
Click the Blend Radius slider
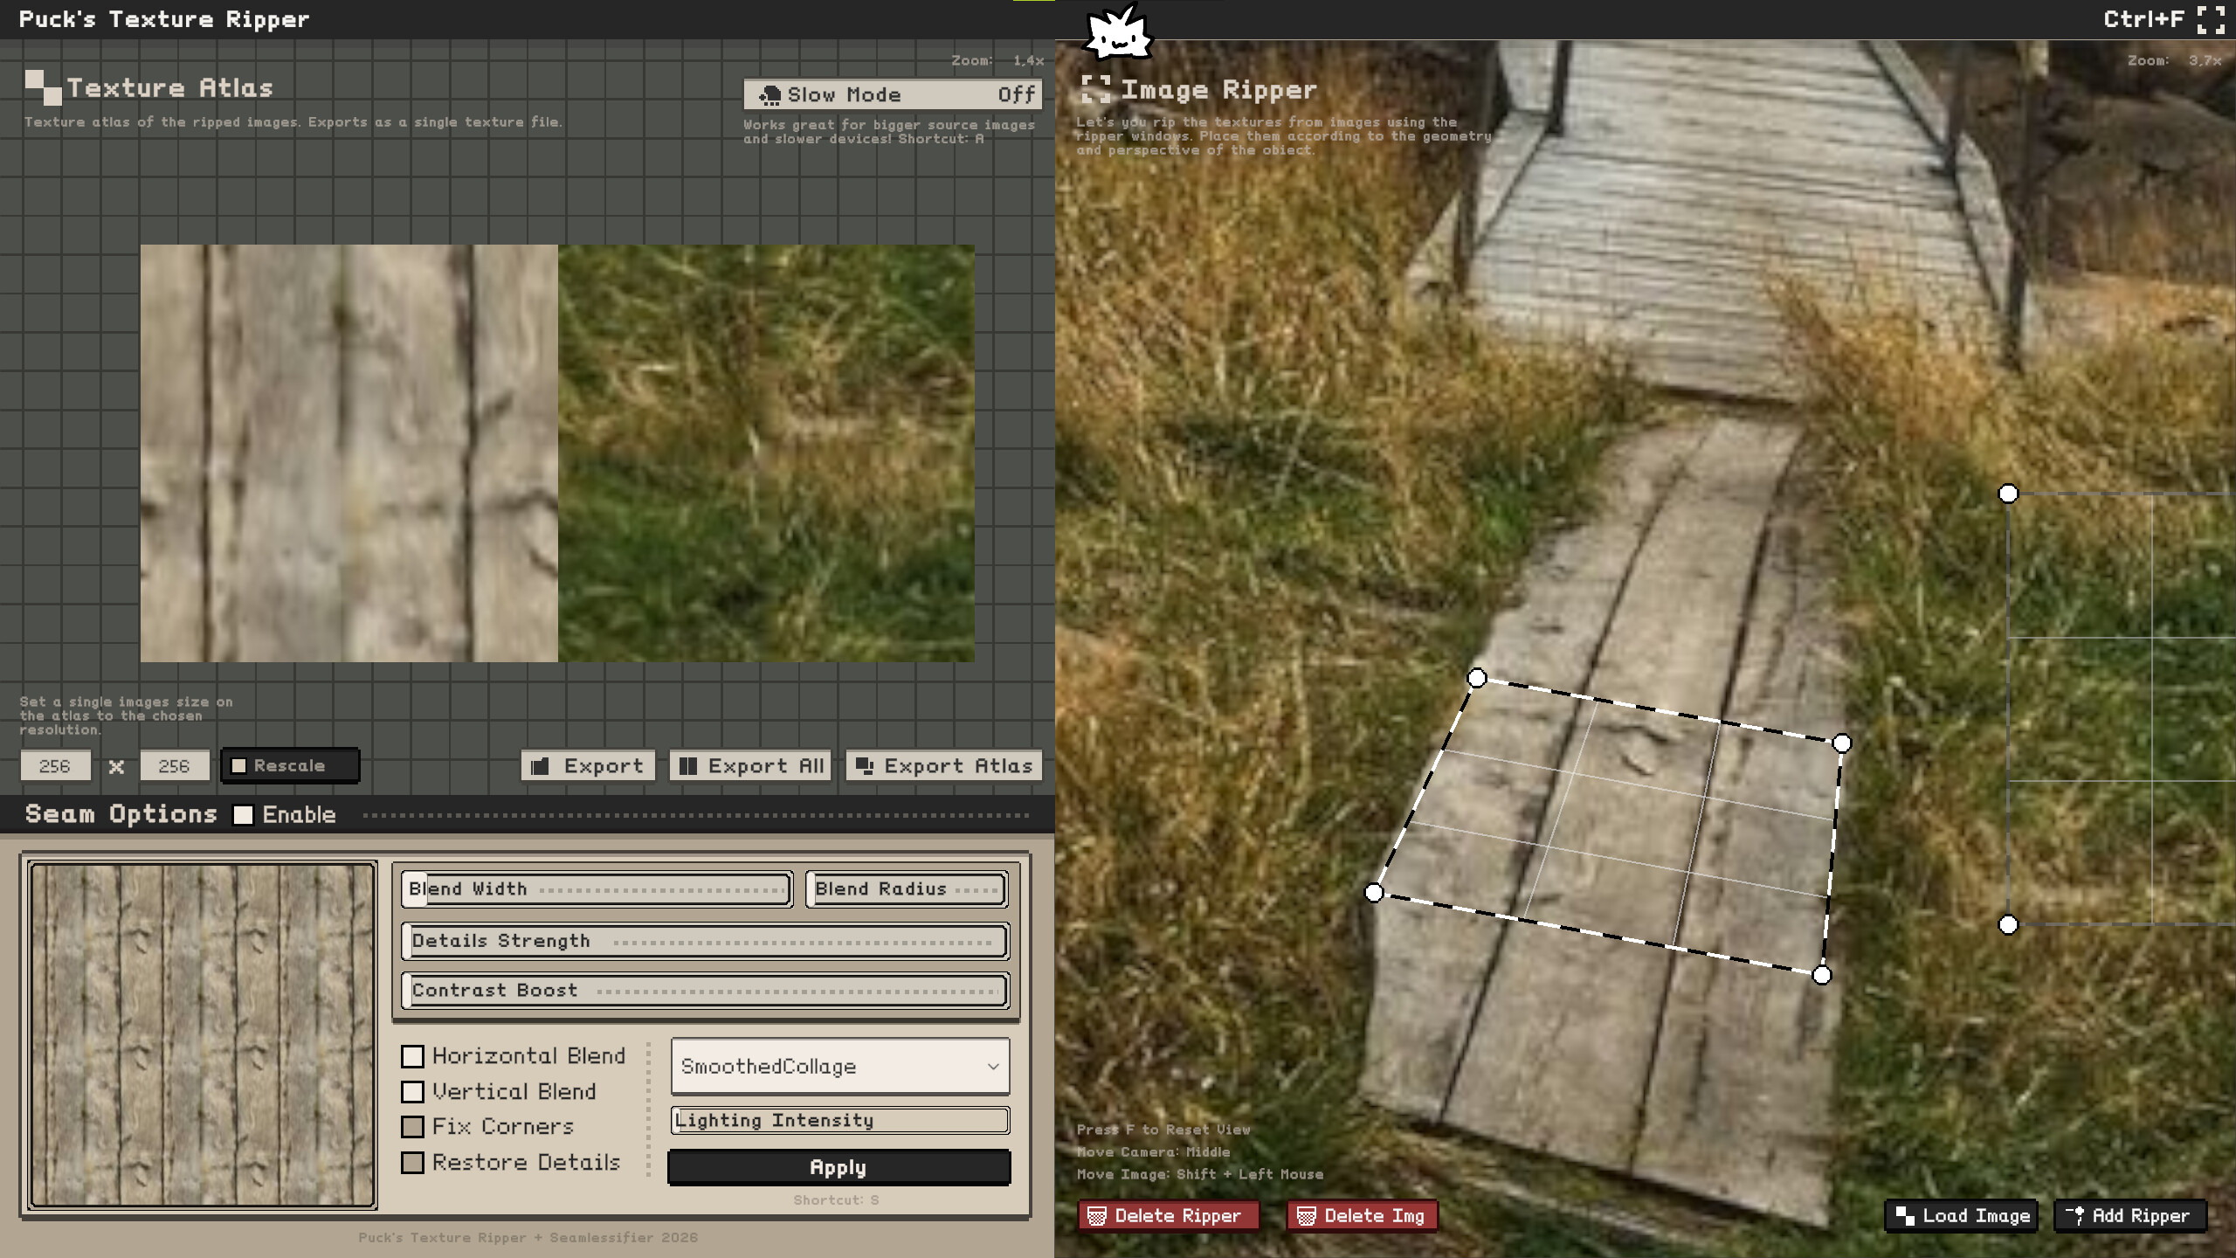[x=907, y=889]
